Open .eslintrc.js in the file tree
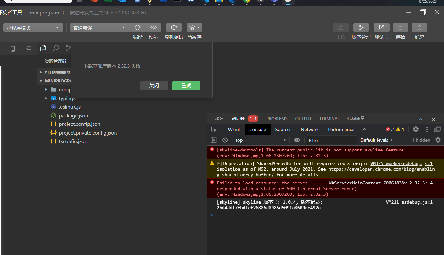The image size is (444, 255). 70,107
